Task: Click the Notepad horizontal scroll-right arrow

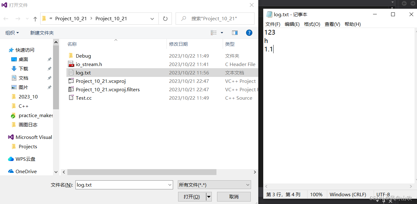Action: pyautogui.click(x=411, y=186)
